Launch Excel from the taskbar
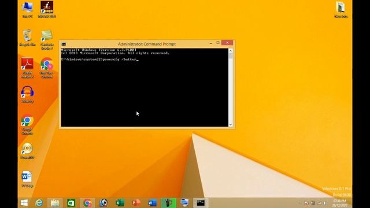Image resolution: width=370 pixels, height=208 pixels. 120,203
